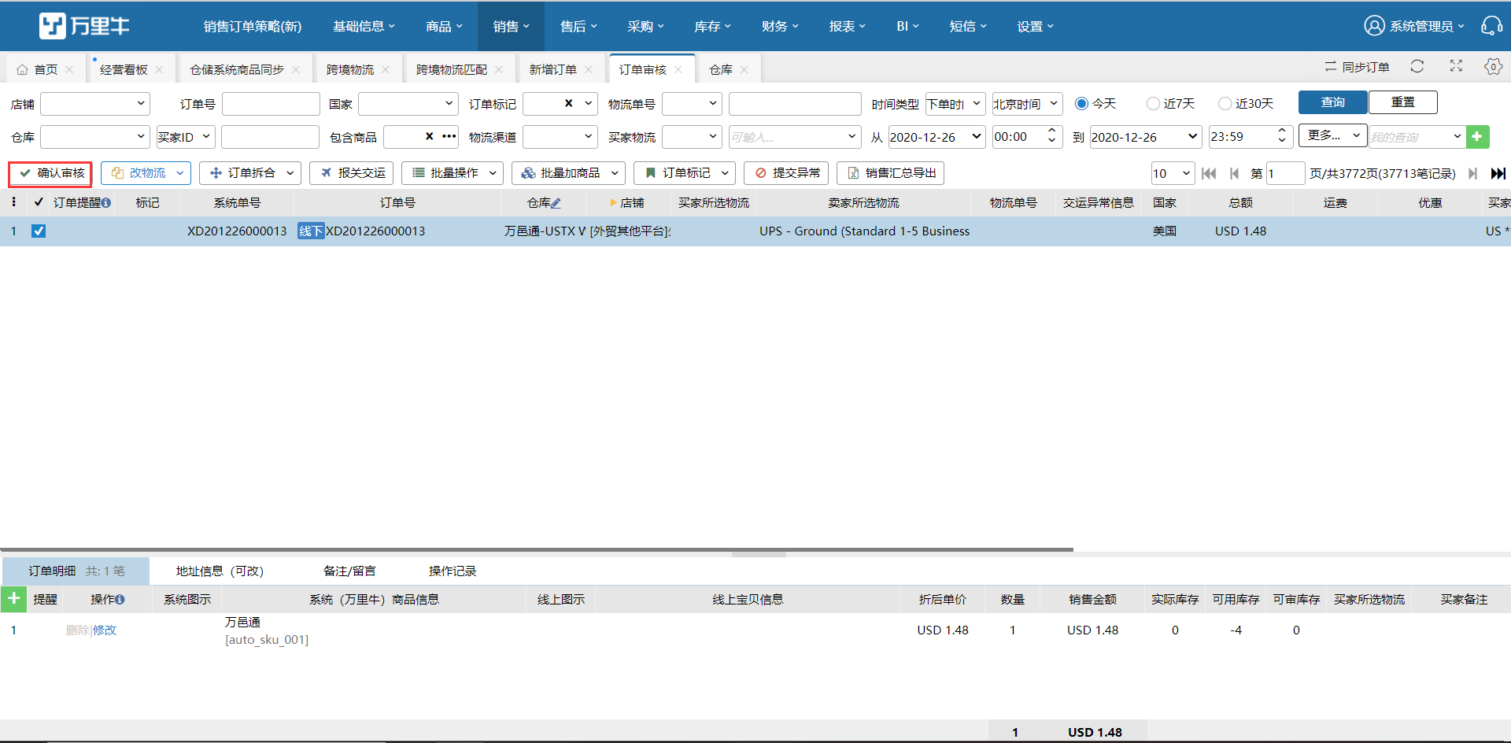Open page size dropdown showing 10
The height and width of the screenshot is (743, 1511).
[x=1173, y=173]
